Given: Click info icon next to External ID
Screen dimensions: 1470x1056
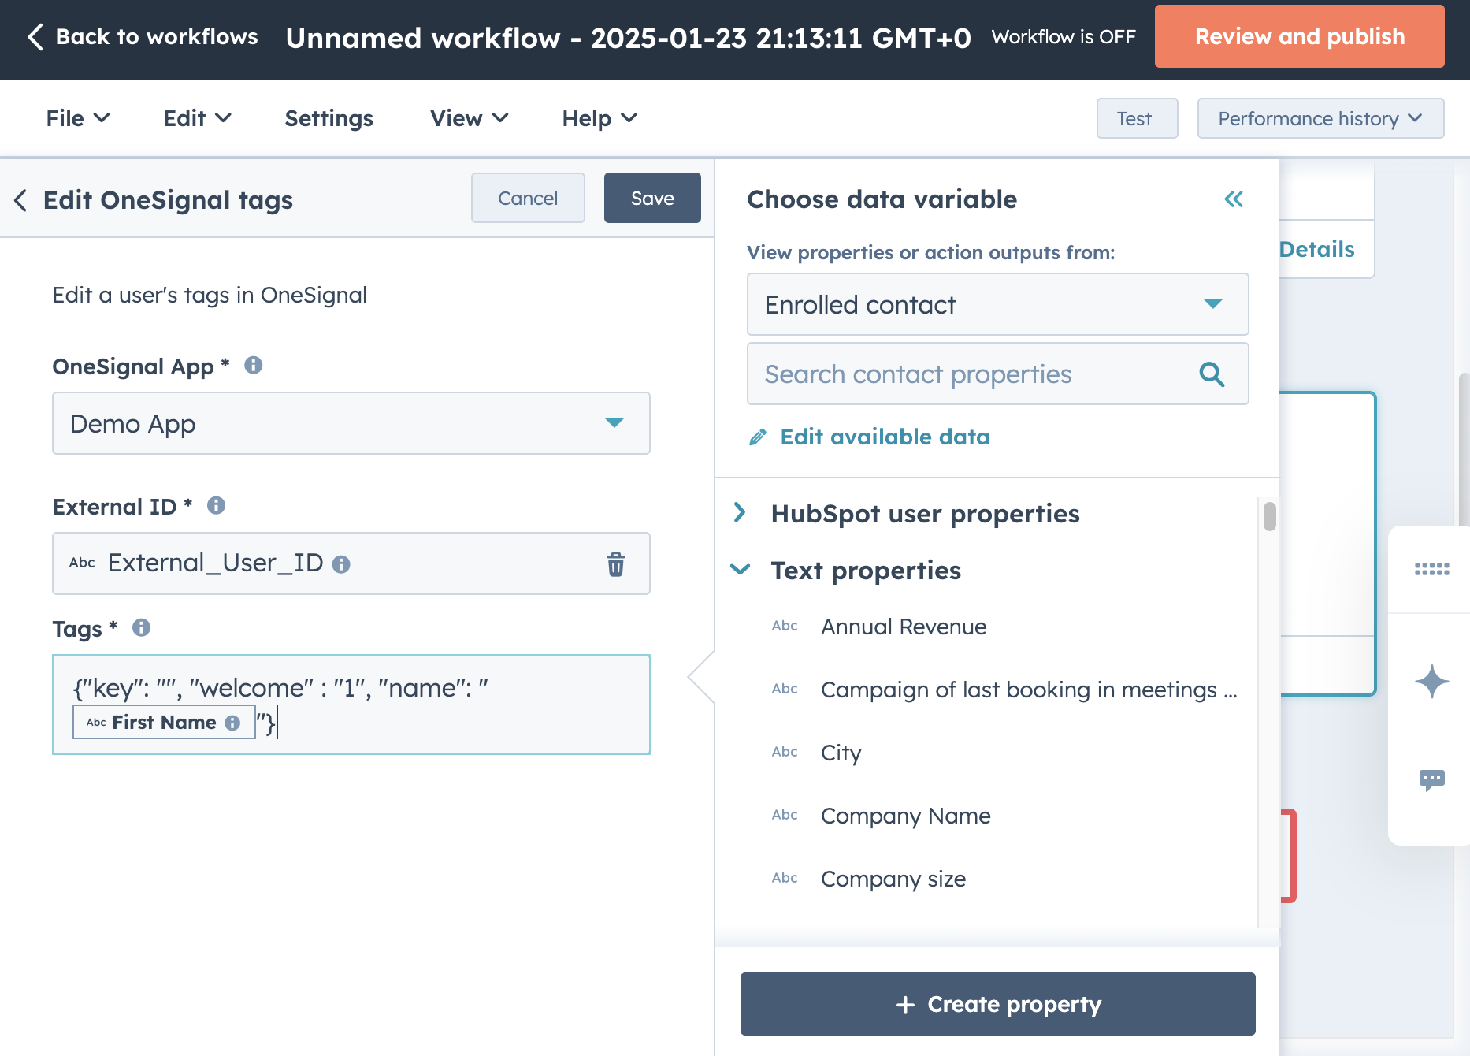Looking at the screenshot, I should (x=216, y=505).
